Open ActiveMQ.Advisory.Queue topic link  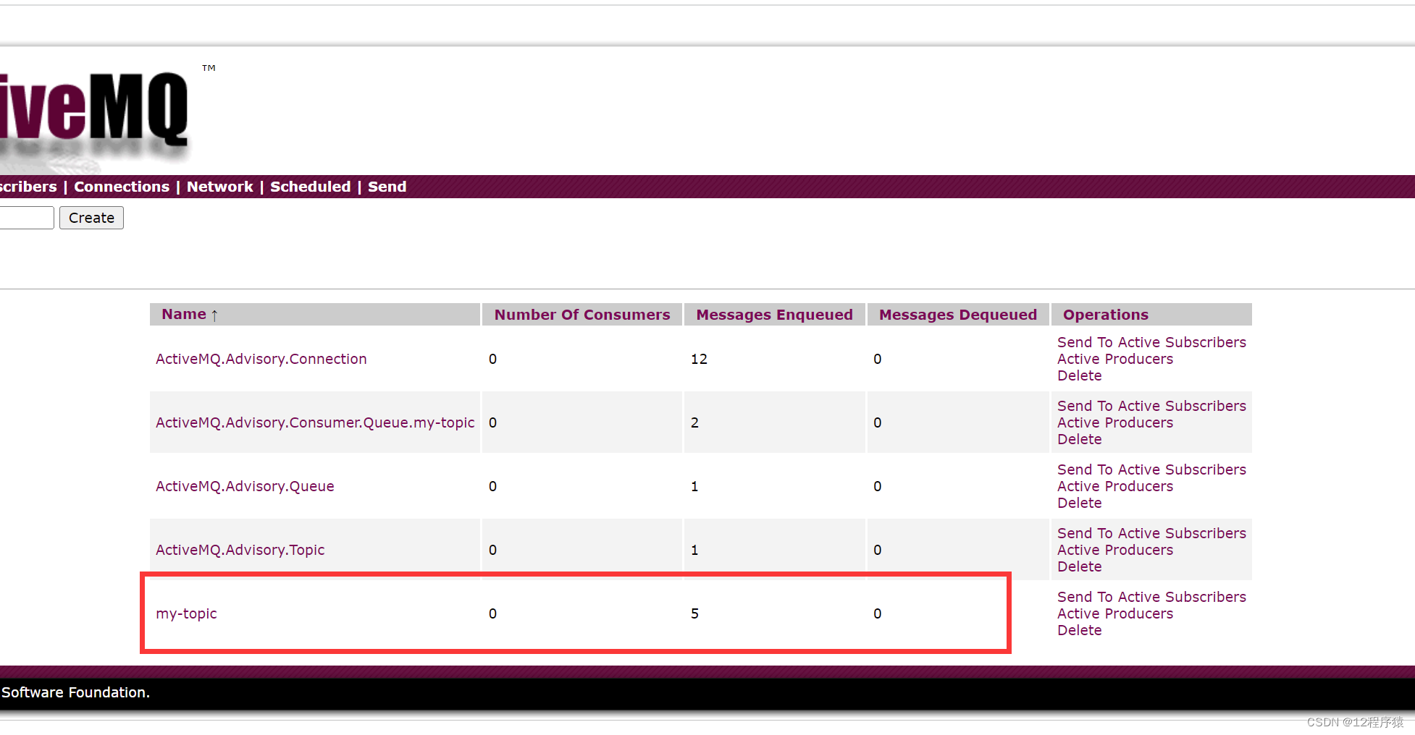[245, 486]
